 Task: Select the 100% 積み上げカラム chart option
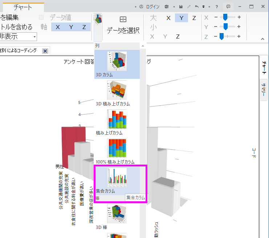click(x=117, y=151)
